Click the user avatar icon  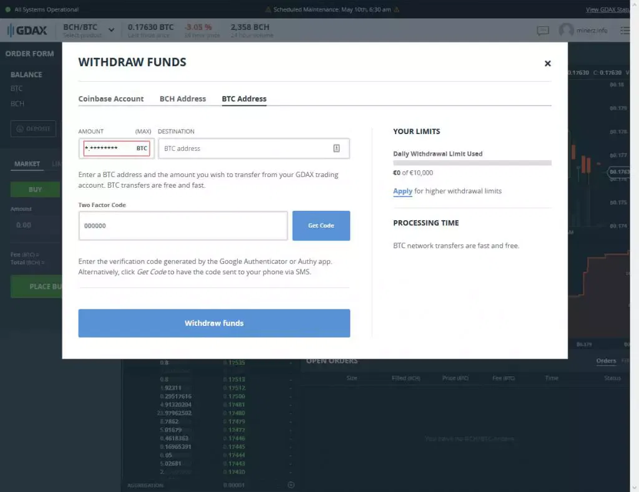(566, 31)
